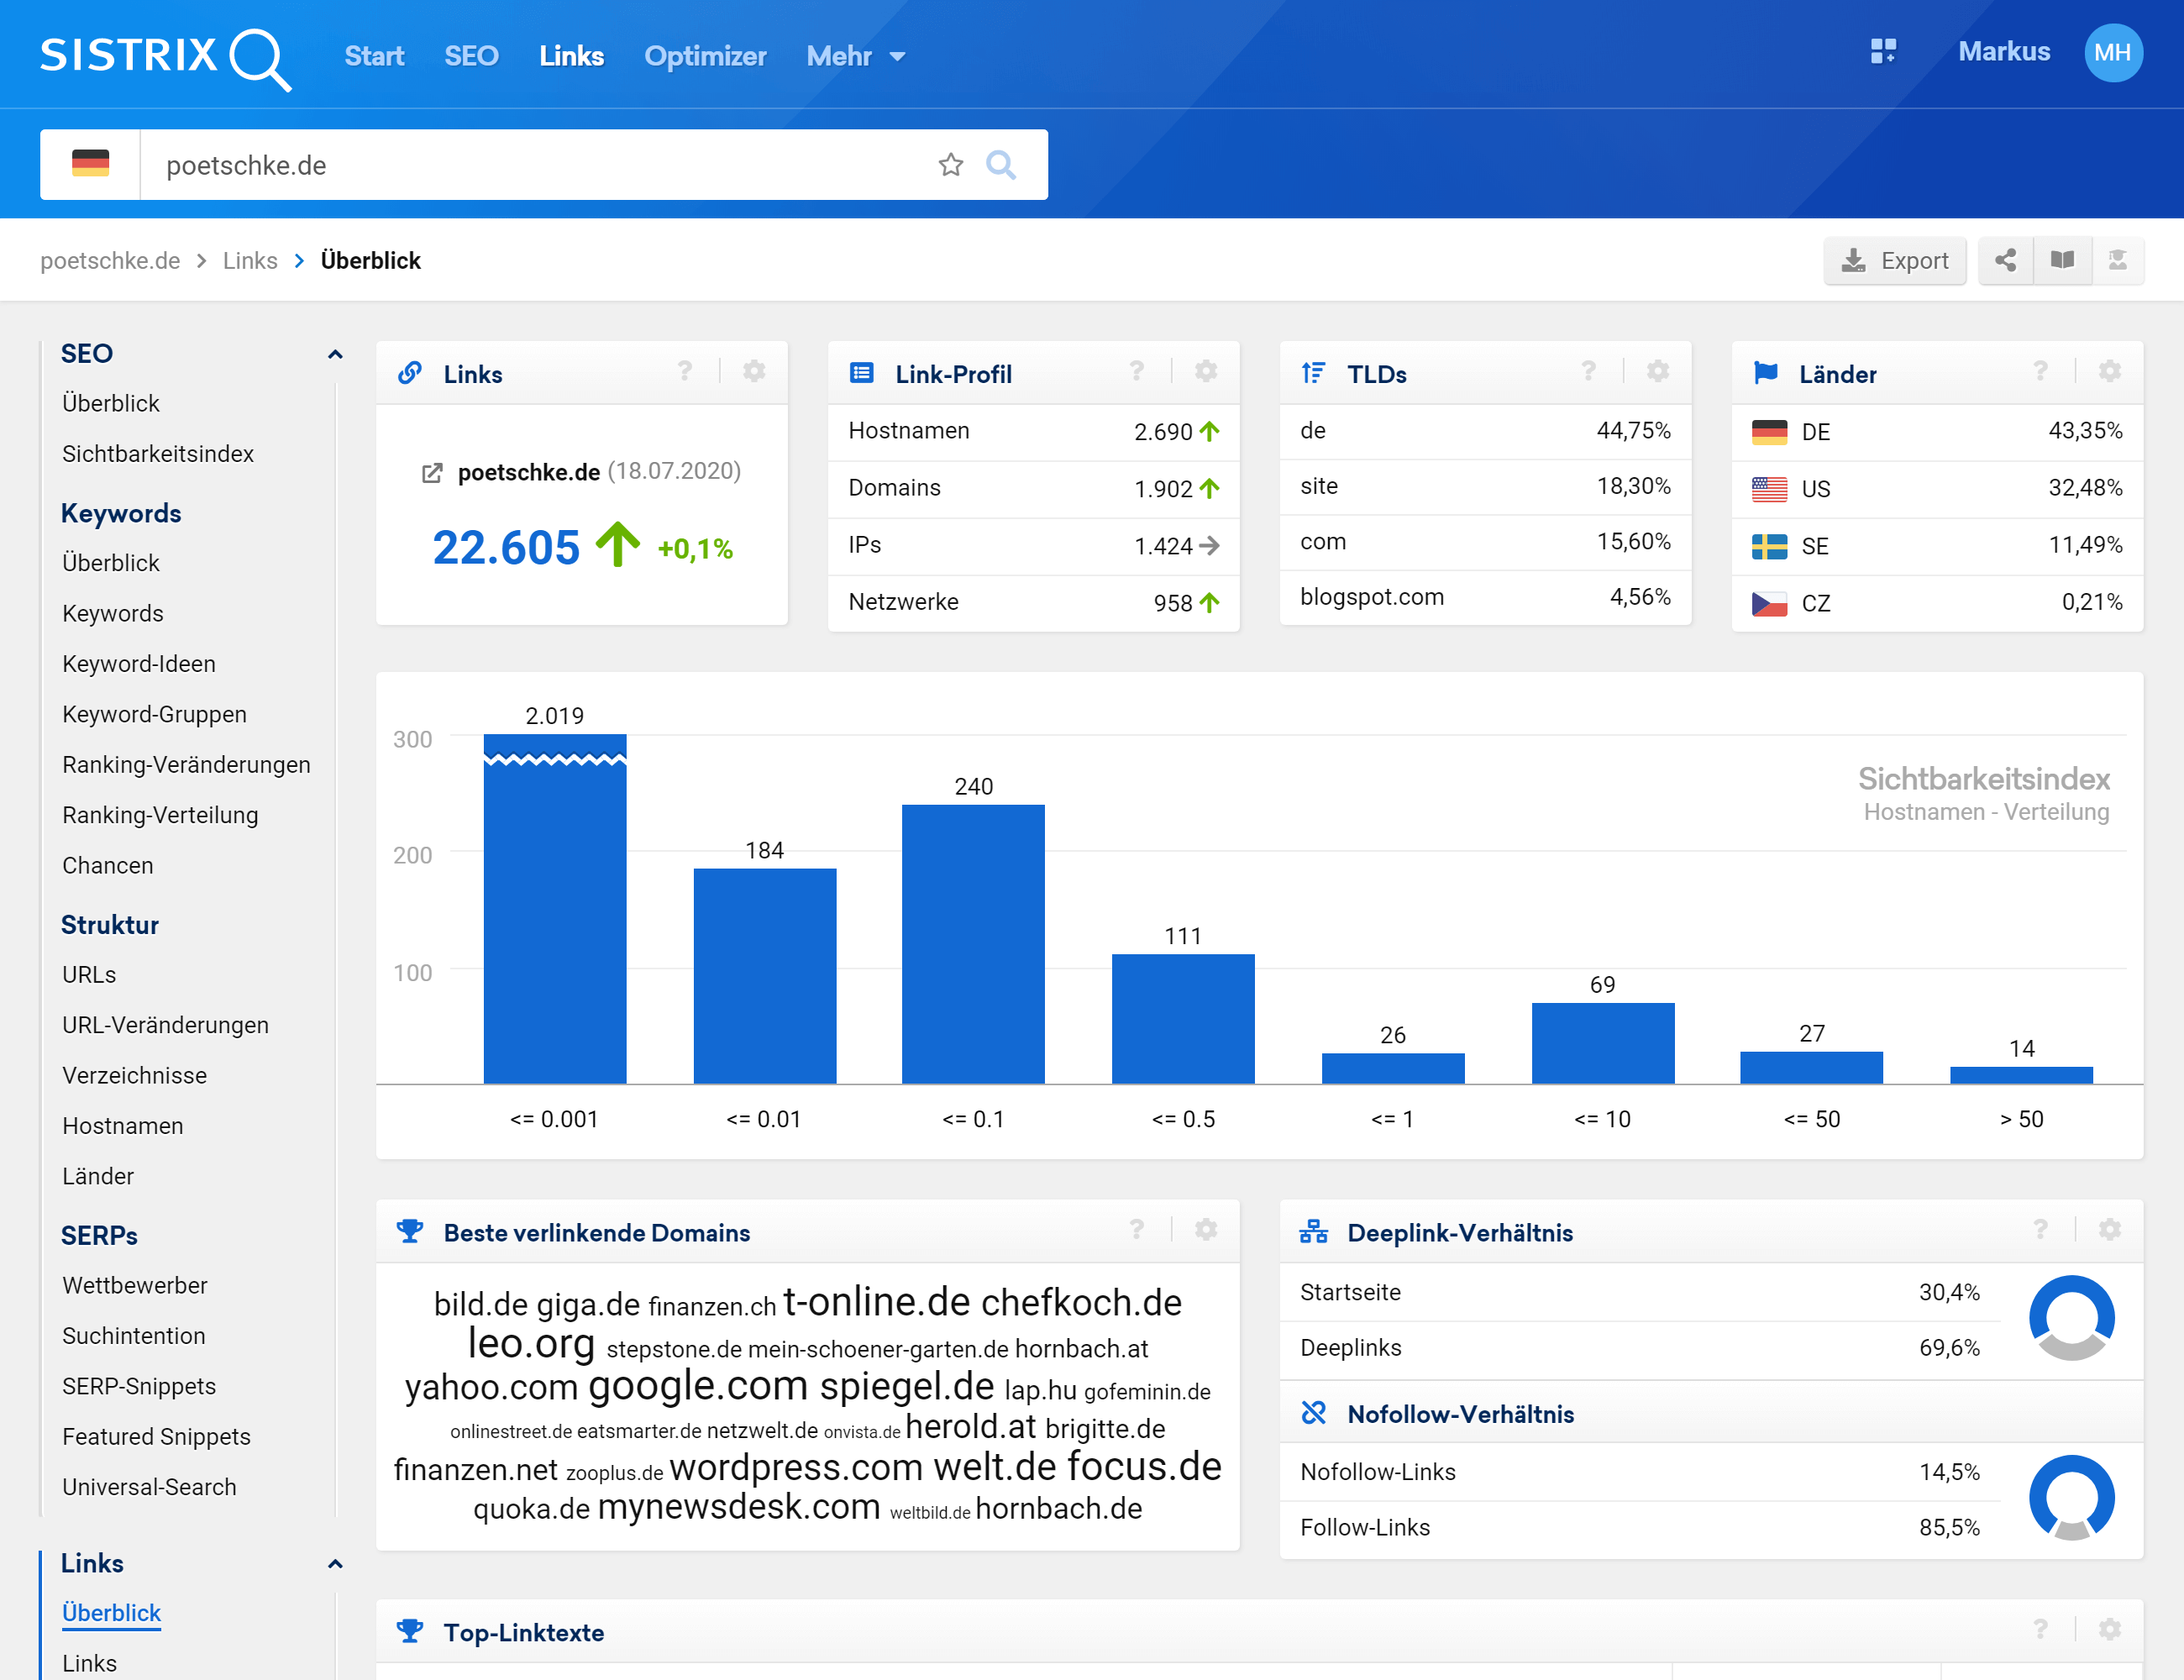Viewport: 2184px width, 1680px height.
Task: Click the star favorite icon in search bar
Action: coord(950,165)
